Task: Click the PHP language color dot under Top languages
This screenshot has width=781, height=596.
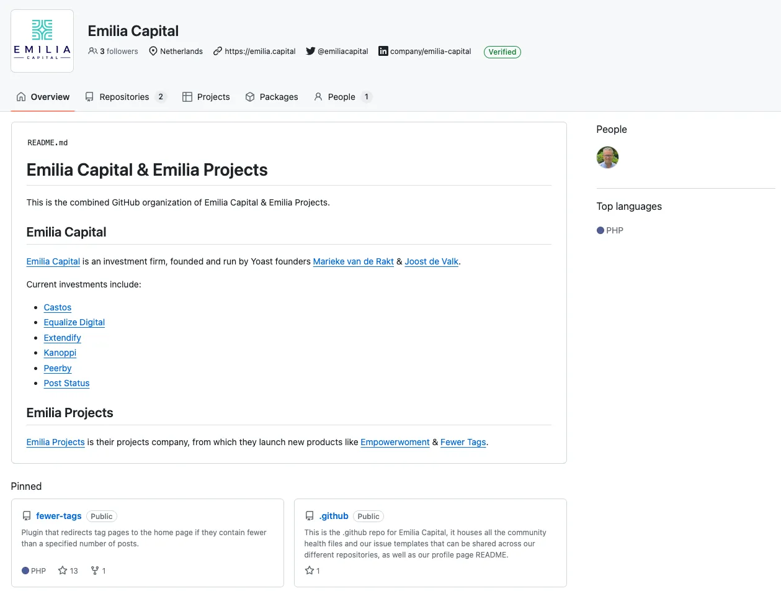Action: point(599,230)
